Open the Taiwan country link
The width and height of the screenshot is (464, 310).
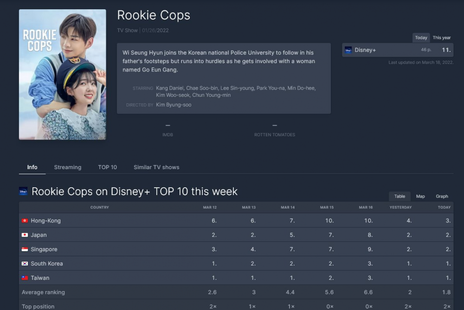tap(40, 278)
